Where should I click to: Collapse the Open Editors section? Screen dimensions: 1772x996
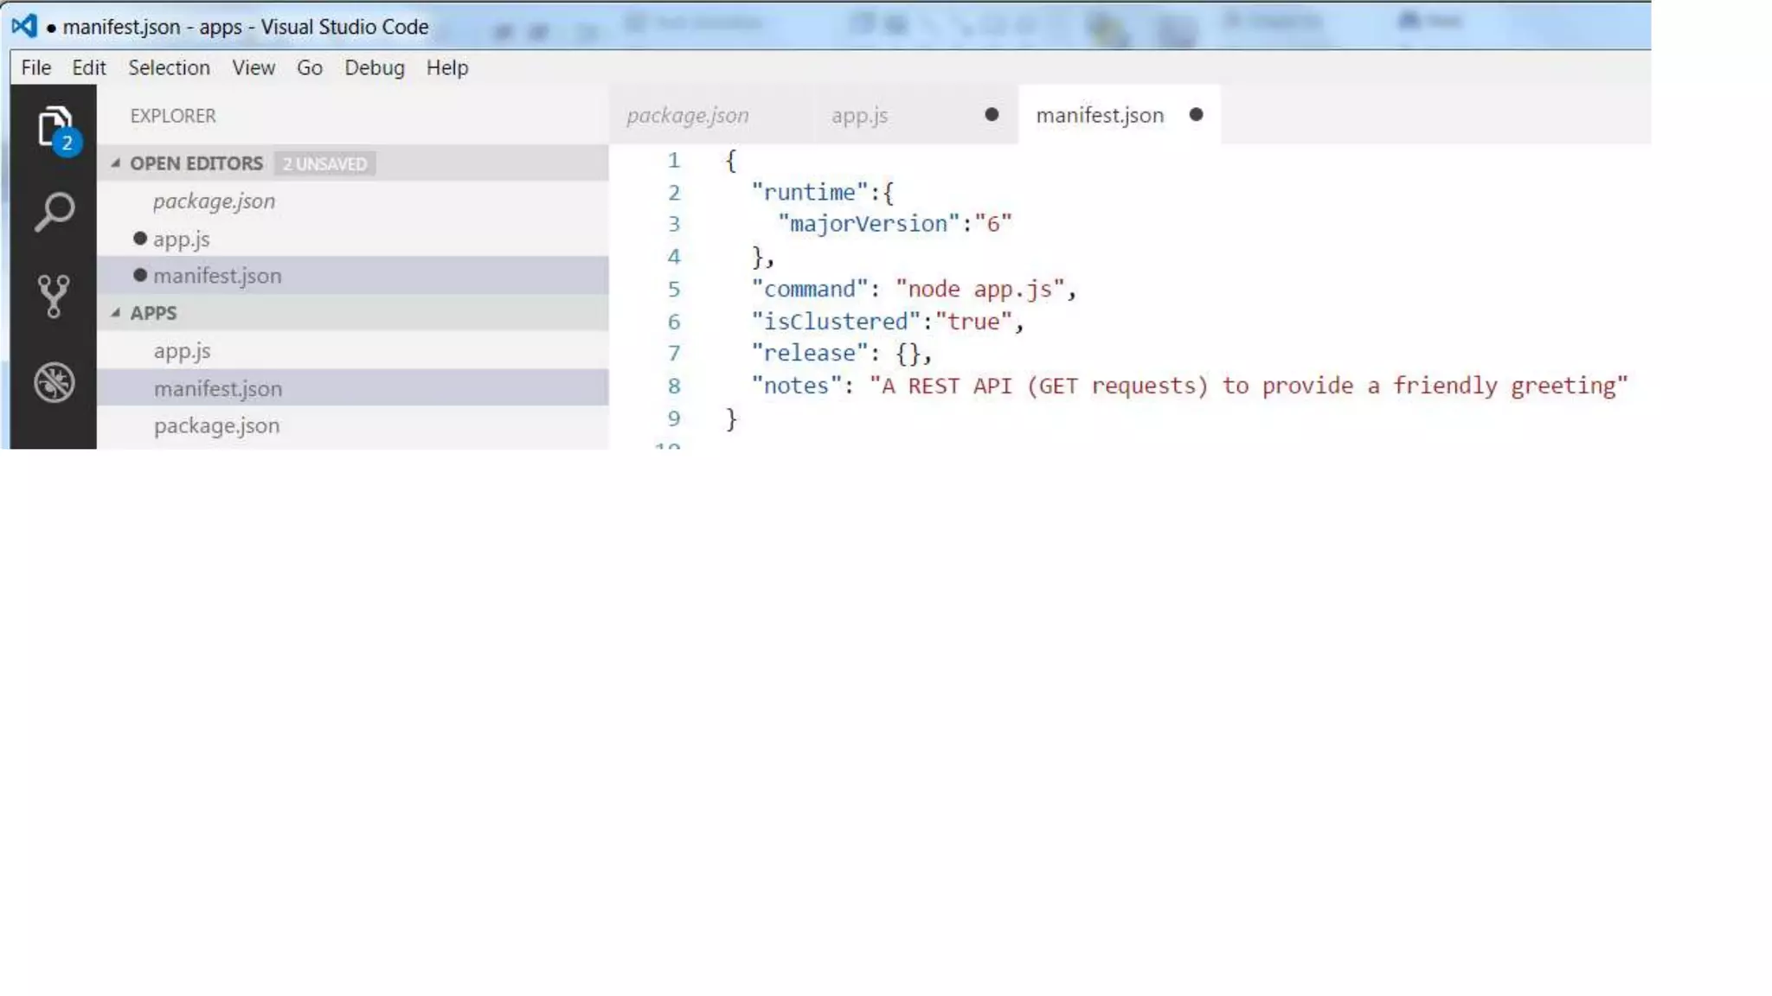pos(116,163)
